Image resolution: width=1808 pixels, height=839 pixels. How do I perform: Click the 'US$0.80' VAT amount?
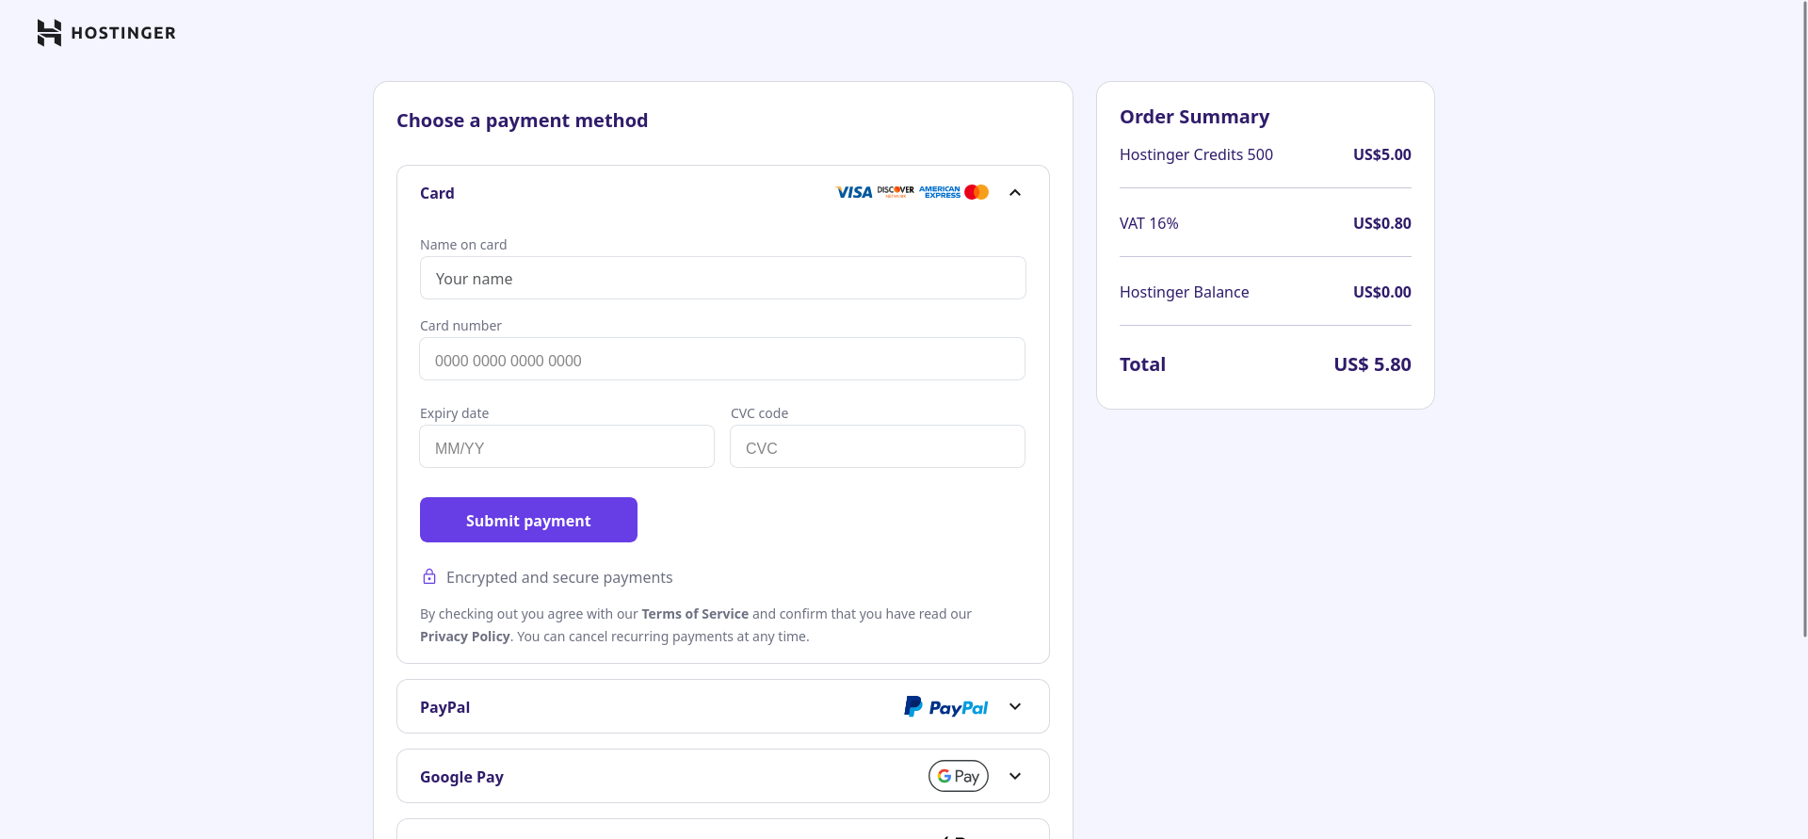(1382, 223)
